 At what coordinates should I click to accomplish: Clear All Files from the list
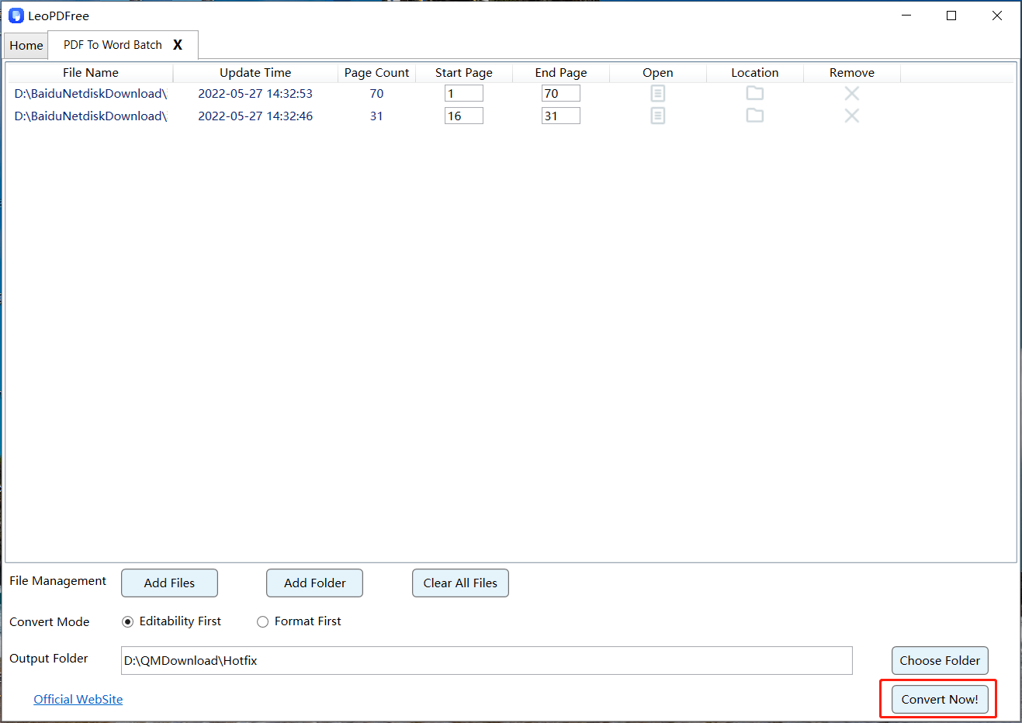(460, 583)
